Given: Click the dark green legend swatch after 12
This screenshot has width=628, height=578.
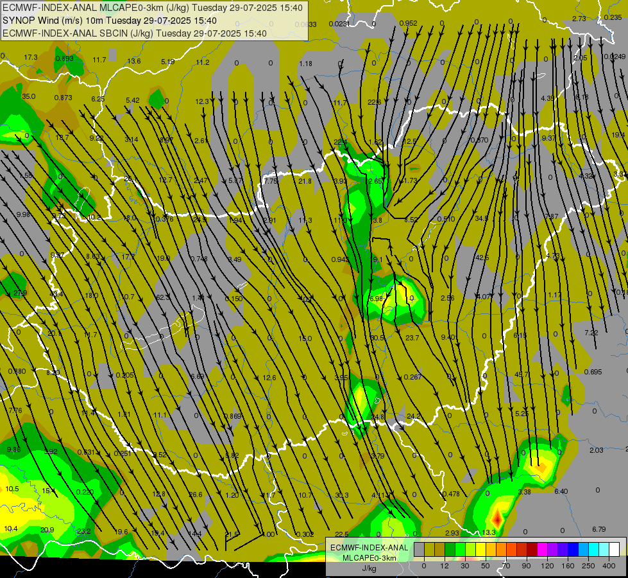Looking at the screenshot, I should tap(450, 549).
